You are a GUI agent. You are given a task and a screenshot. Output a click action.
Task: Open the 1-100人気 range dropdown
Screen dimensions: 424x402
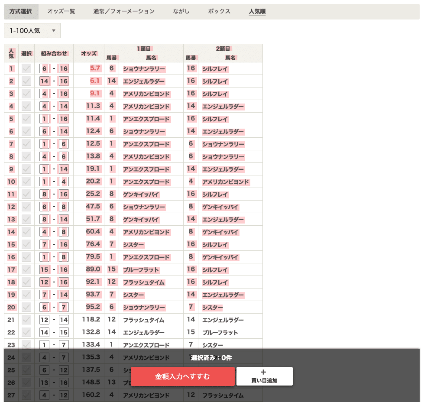click(x=32, y=31)
